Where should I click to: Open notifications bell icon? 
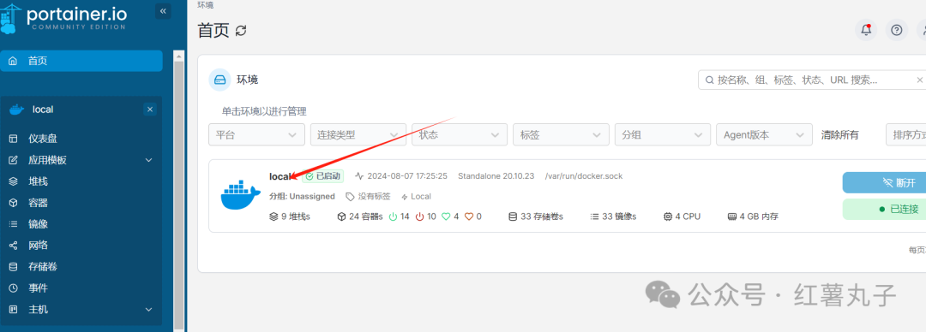click(x=866, y=30)
